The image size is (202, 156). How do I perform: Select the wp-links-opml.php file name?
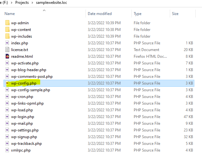(27, 103)
